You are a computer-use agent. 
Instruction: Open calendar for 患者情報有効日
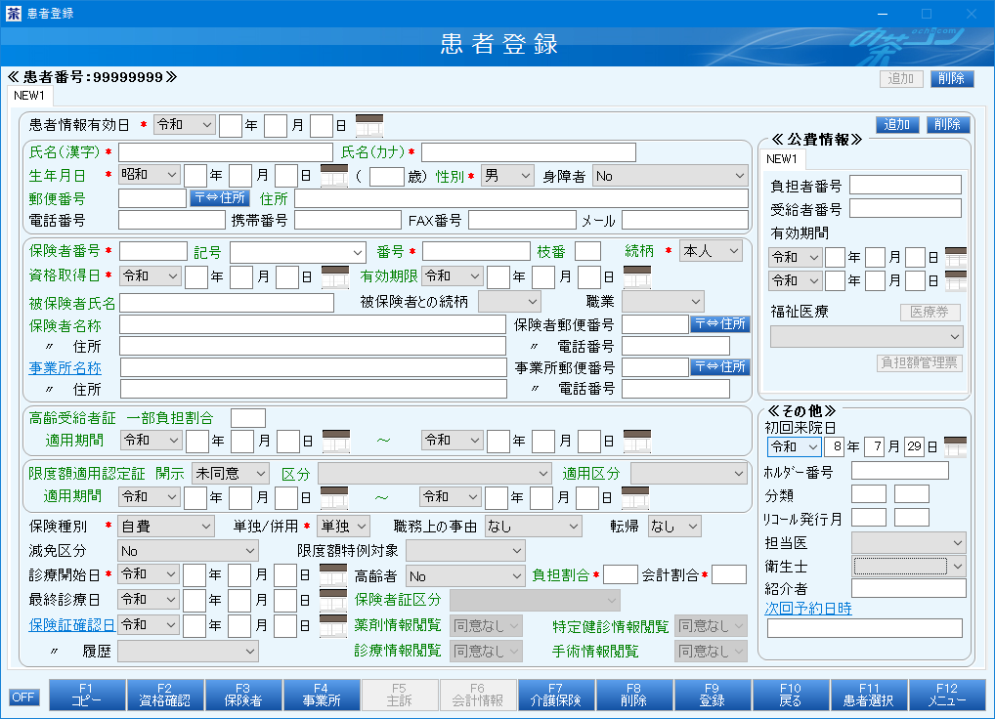[x=368, y=126]
